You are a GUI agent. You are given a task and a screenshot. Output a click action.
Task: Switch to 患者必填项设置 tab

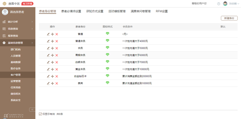click(x=71, y=11)
